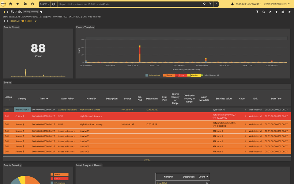Clear the search field with X icon
The width and height of the screenshot is (294, 184).
[x=204, y=4]
